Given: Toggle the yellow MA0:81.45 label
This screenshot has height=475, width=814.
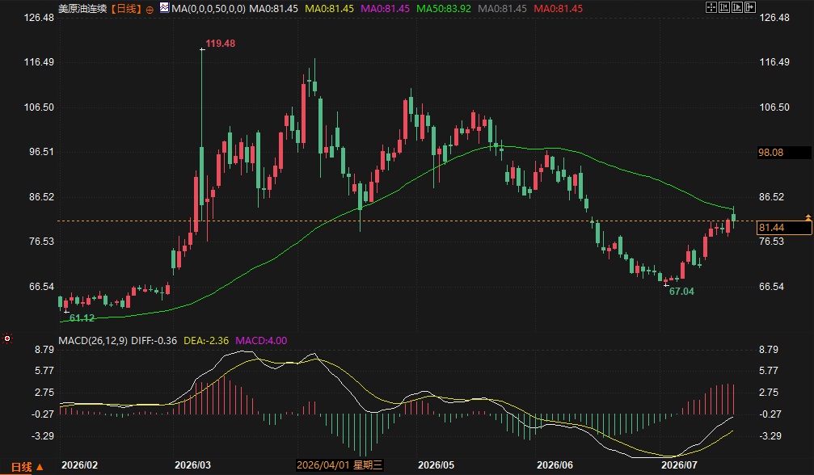Looking at the screenshot, I should [x=329, y=9].
